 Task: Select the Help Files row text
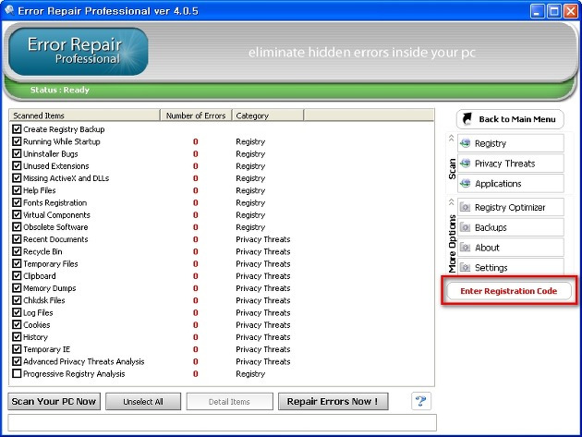[x=40, y=190]
